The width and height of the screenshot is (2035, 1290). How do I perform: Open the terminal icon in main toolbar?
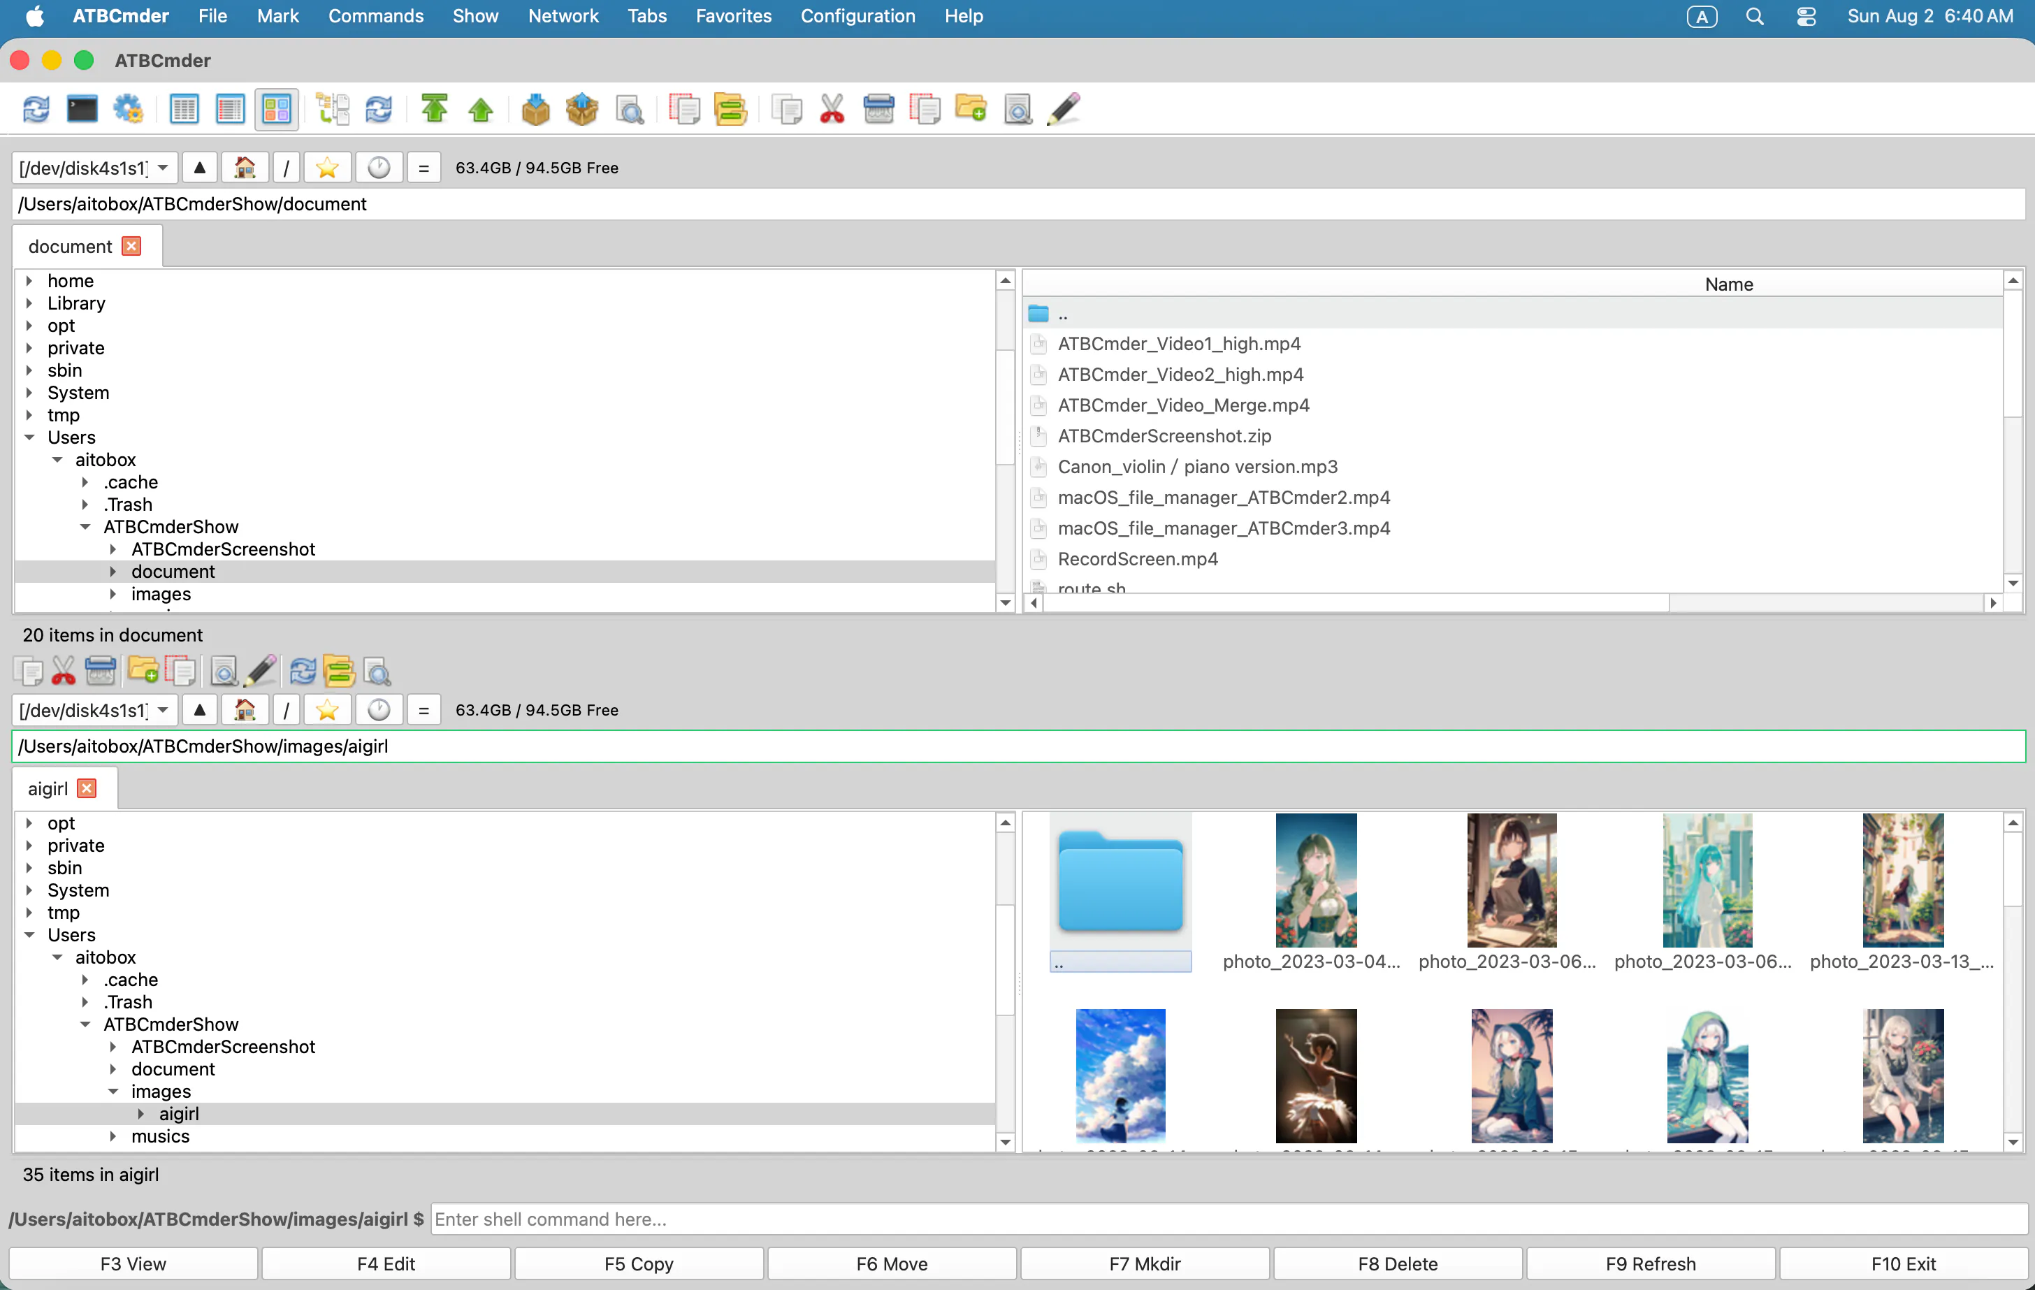point(82,109)
